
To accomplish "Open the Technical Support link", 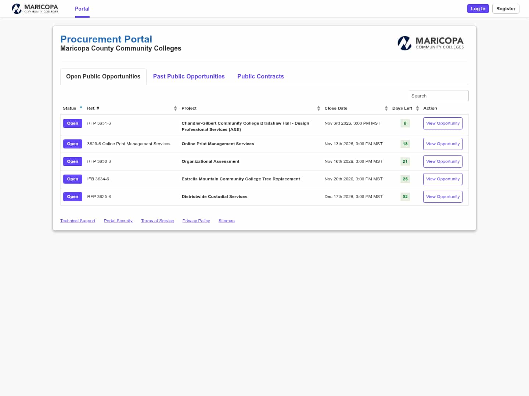I will [78, 221].
